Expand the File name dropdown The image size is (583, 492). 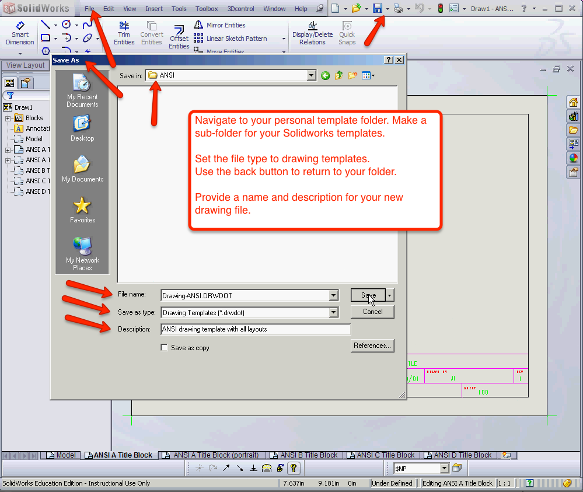tap(333, 295)
